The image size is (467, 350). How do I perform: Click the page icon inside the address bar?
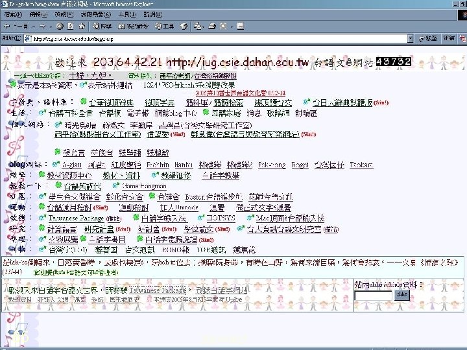pos(28,38)
